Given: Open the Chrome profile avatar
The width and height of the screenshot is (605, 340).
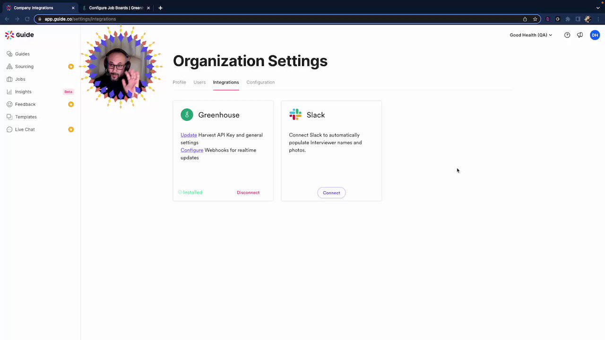Looking at the screenshot, I should (x=588, y=19).
